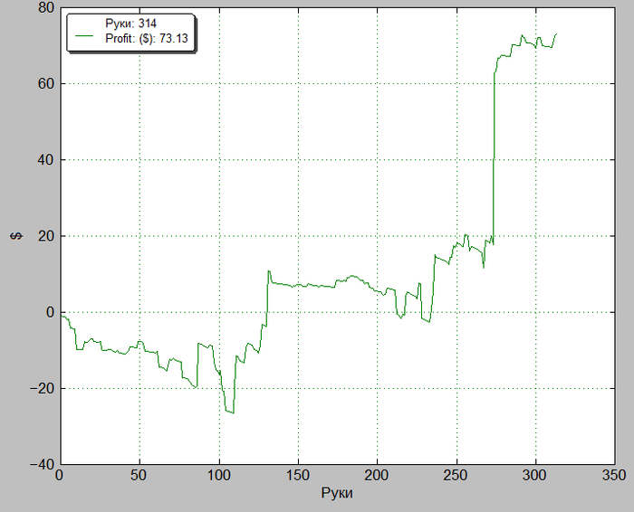Click the final point of the profit line
Screen dimensions: 634x512
tap(557, 33)
